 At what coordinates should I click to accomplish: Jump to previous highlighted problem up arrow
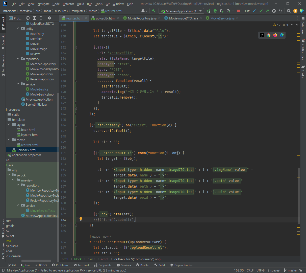point(292,25)
